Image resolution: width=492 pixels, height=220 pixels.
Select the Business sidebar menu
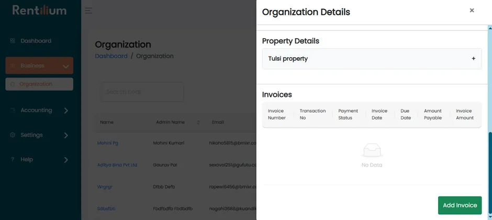[x=39, y=65]
